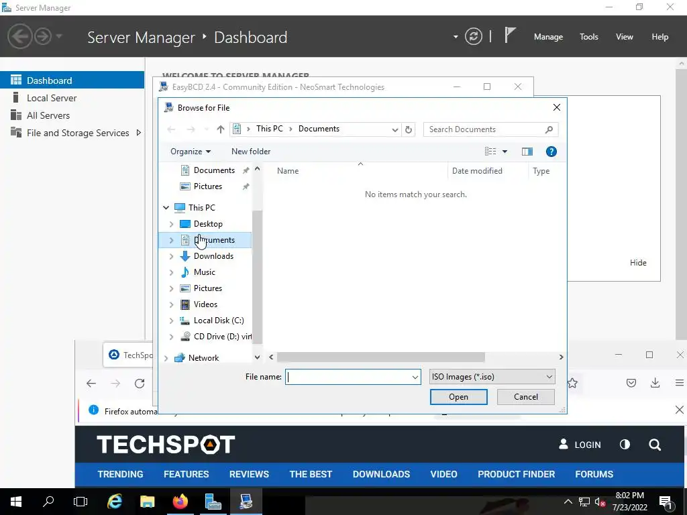This screenshot has height=515, width=687.
Task: Open the Tools menu in Server Manager
Action: click(x=588, y=37)
